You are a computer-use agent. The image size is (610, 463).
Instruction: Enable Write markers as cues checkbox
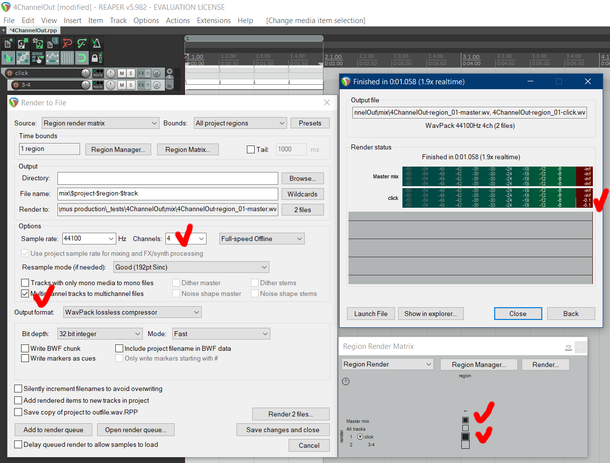point(25,358)
